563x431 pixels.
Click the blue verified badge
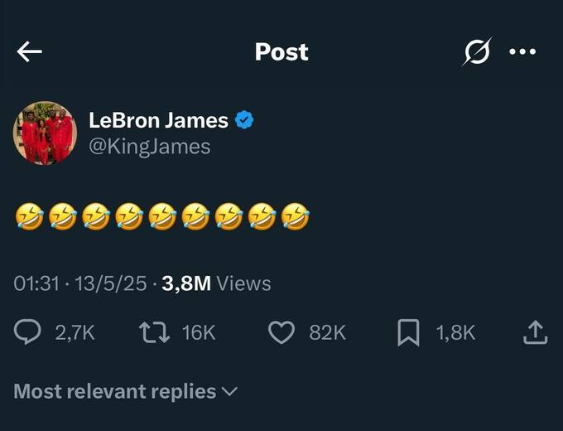[x=243, y=120]
